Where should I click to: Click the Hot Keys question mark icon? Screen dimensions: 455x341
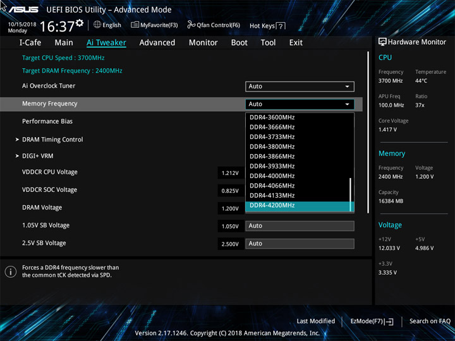(281, 26)
